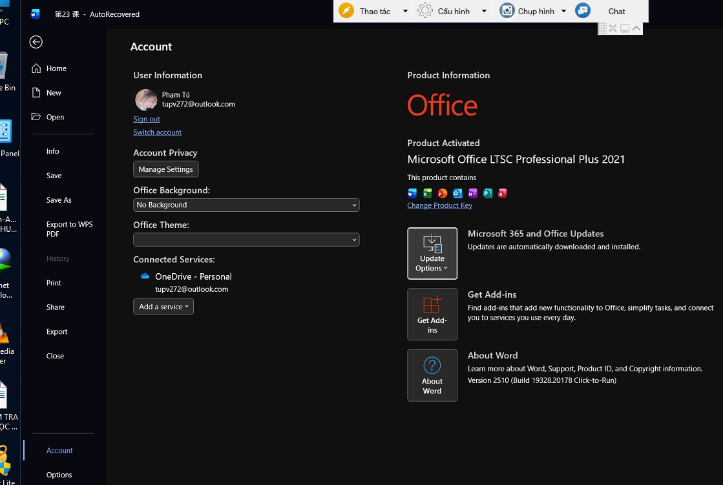The height and width of the screenshot is (485, 723).
Task: Click the OneDrive - Personal service name
Action: tap(193, 276)
